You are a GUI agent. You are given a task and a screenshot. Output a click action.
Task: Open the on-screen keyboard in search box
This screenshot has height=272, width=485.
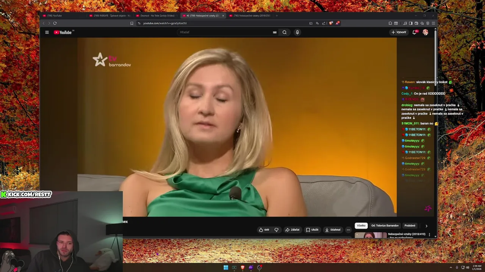275,32
